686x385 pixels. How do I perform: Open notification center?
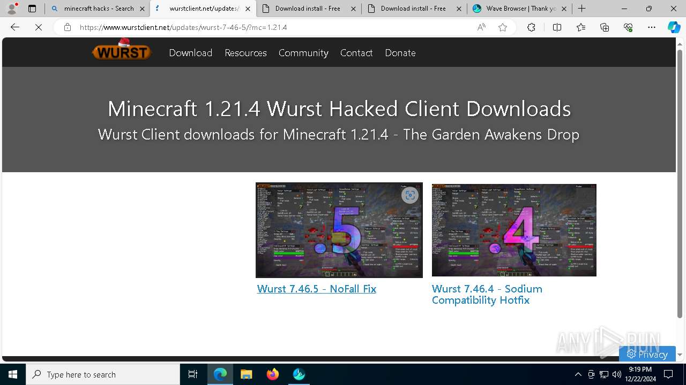coord(668,374)
